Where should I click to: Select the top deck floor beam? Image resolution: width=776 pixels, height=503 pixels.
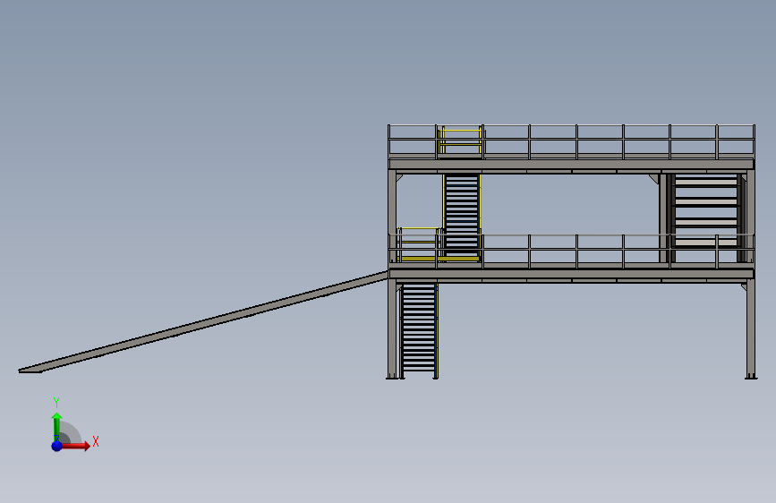click(x=571, y=165)
